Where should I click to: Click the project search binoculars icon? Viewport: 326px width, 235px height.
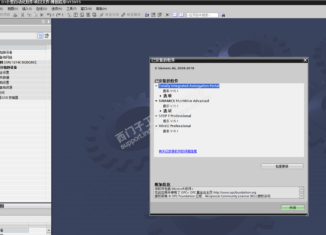223,15
